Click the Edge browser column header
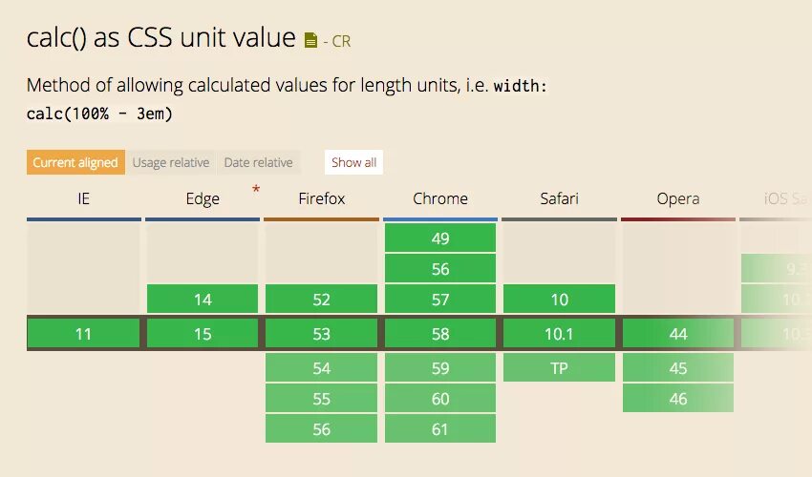The height and width of the screenshot is (477, 812). click(203, 198)
